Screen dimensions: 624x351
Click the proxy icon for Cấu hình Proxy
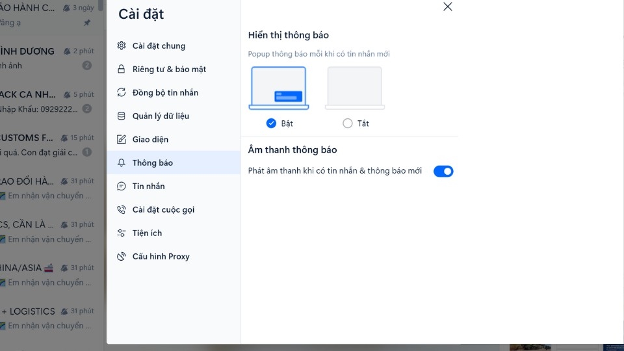point(122,256)
